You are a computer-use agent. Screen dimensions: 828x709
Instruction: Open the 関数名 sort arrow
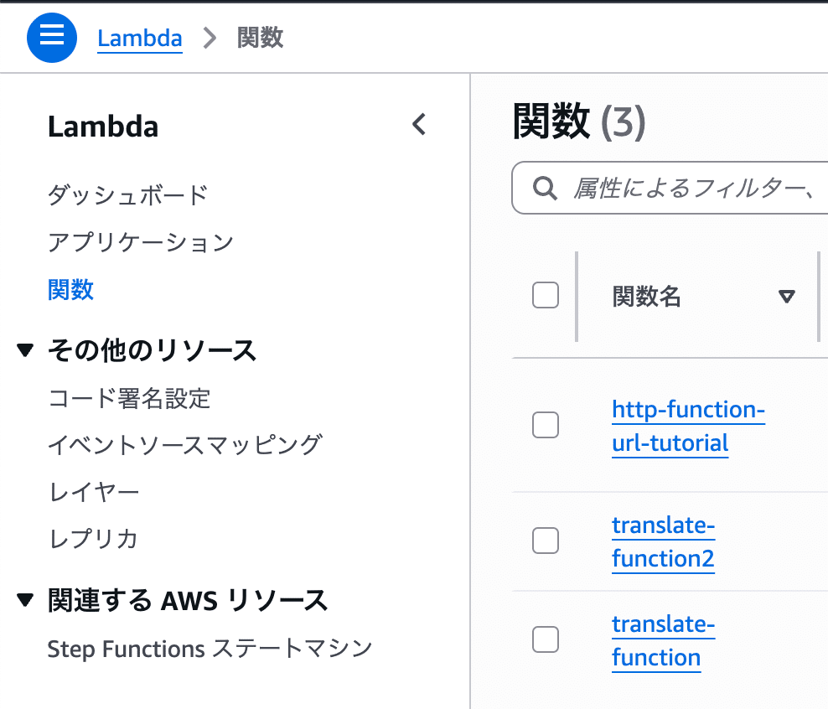[x=786, y=296]
